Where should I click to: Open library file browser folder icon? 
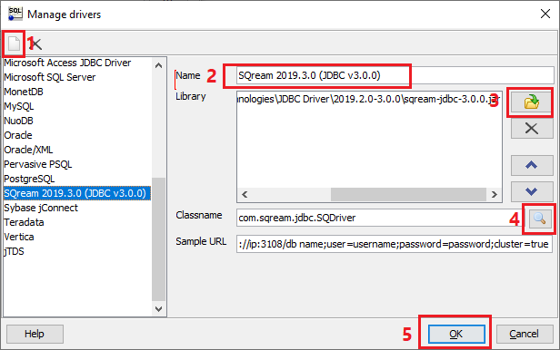(x=532, y=102)
